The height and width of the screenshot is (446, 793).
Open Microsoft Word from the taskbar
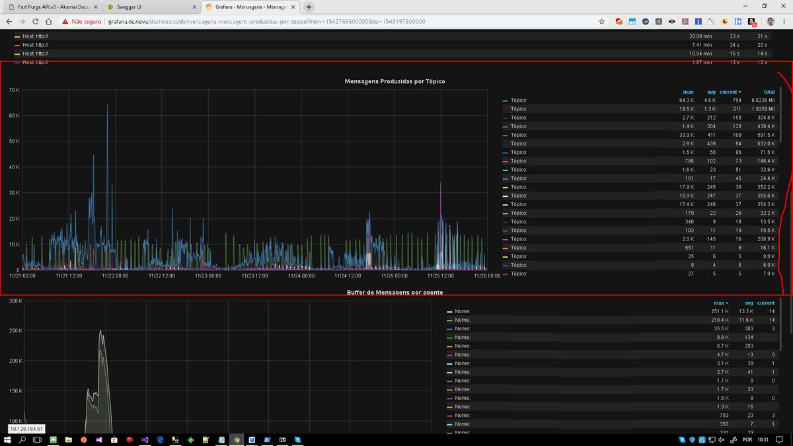(252, 439)
